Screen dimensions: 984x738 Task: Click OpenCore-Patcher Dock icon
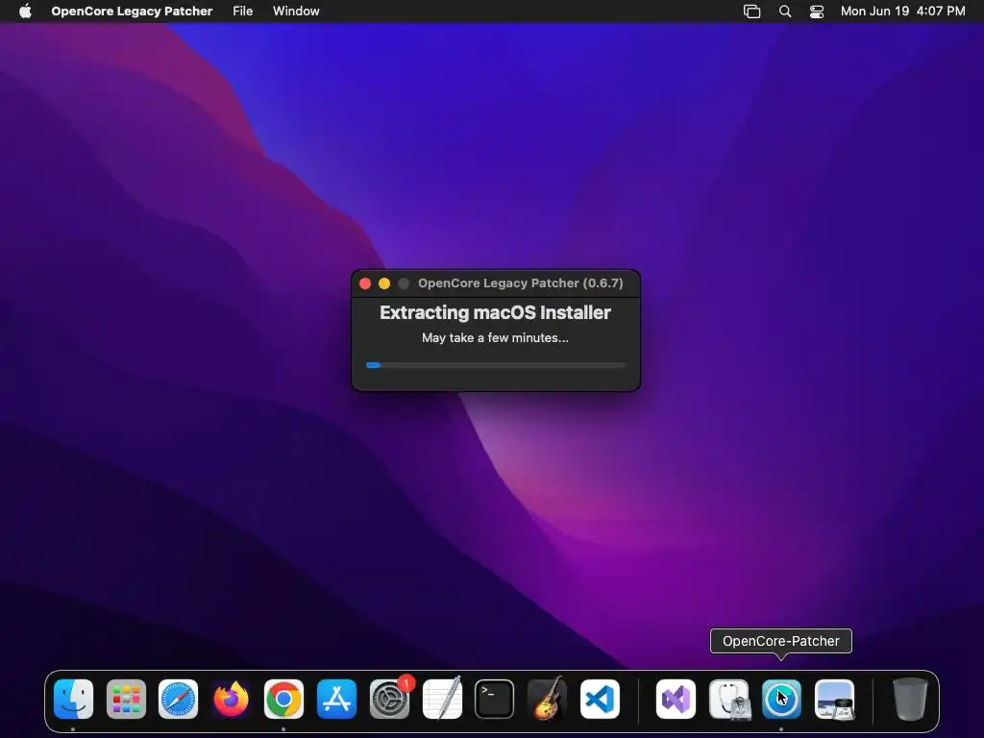781,699
